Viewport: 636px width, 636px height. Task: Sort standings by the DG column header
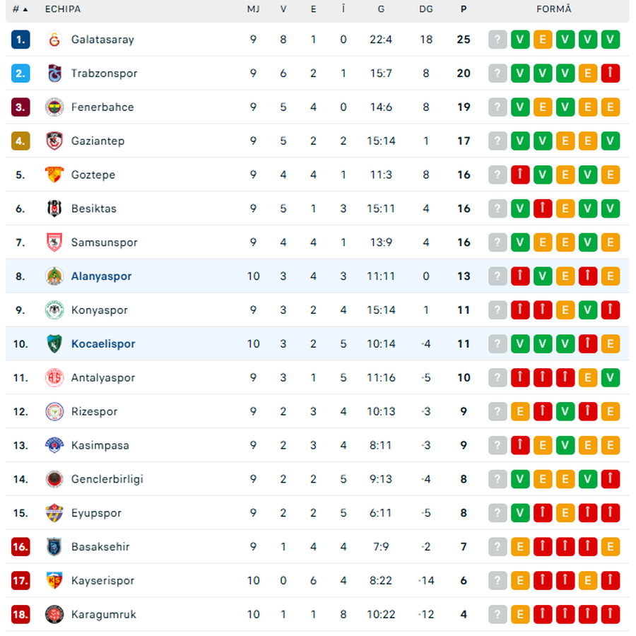point(425,9)
